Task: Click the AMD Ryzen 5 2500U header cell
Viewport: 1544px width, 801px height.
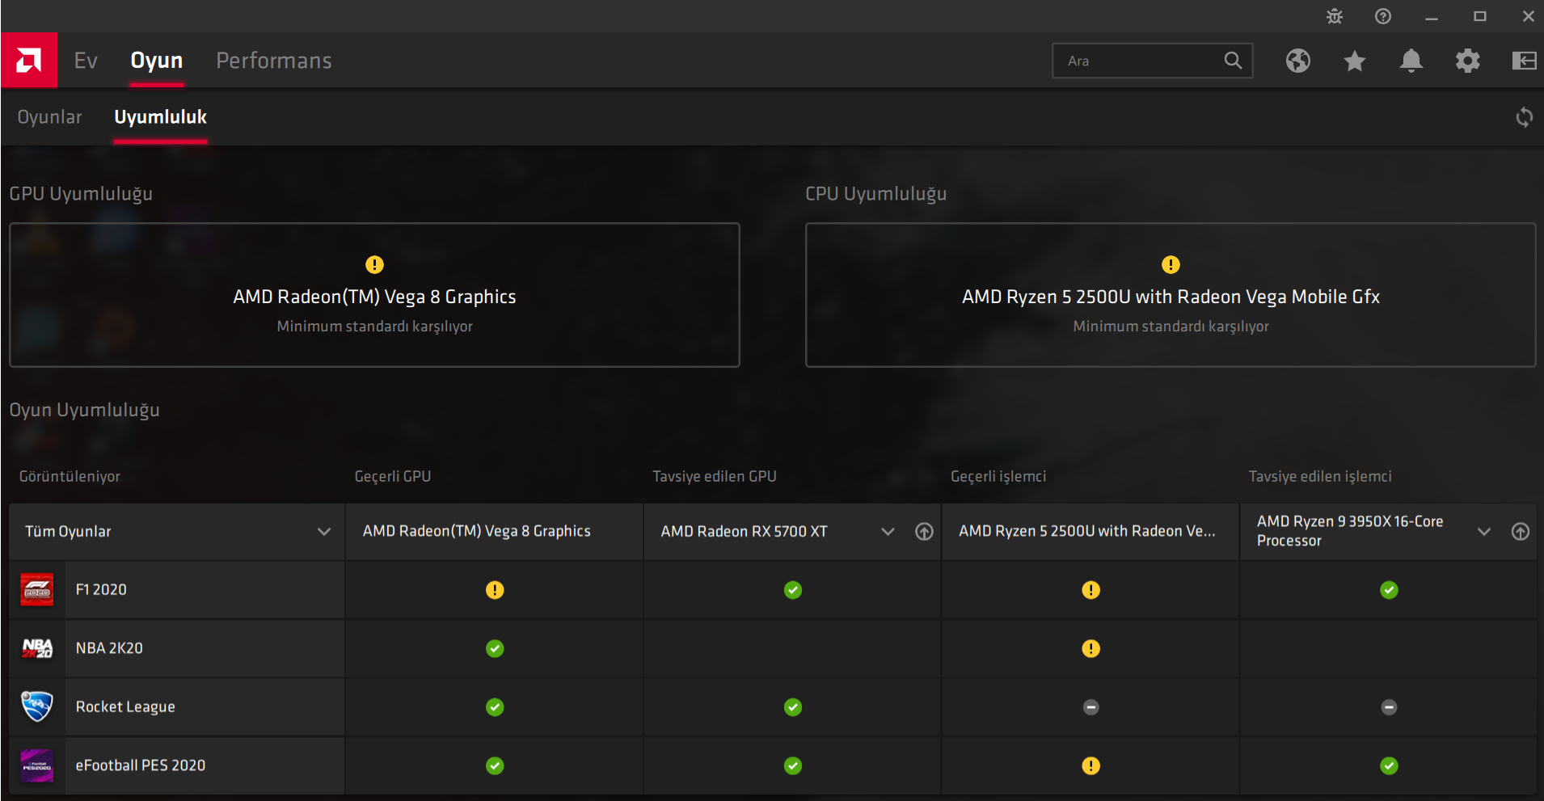Action: pos(1091,531)
